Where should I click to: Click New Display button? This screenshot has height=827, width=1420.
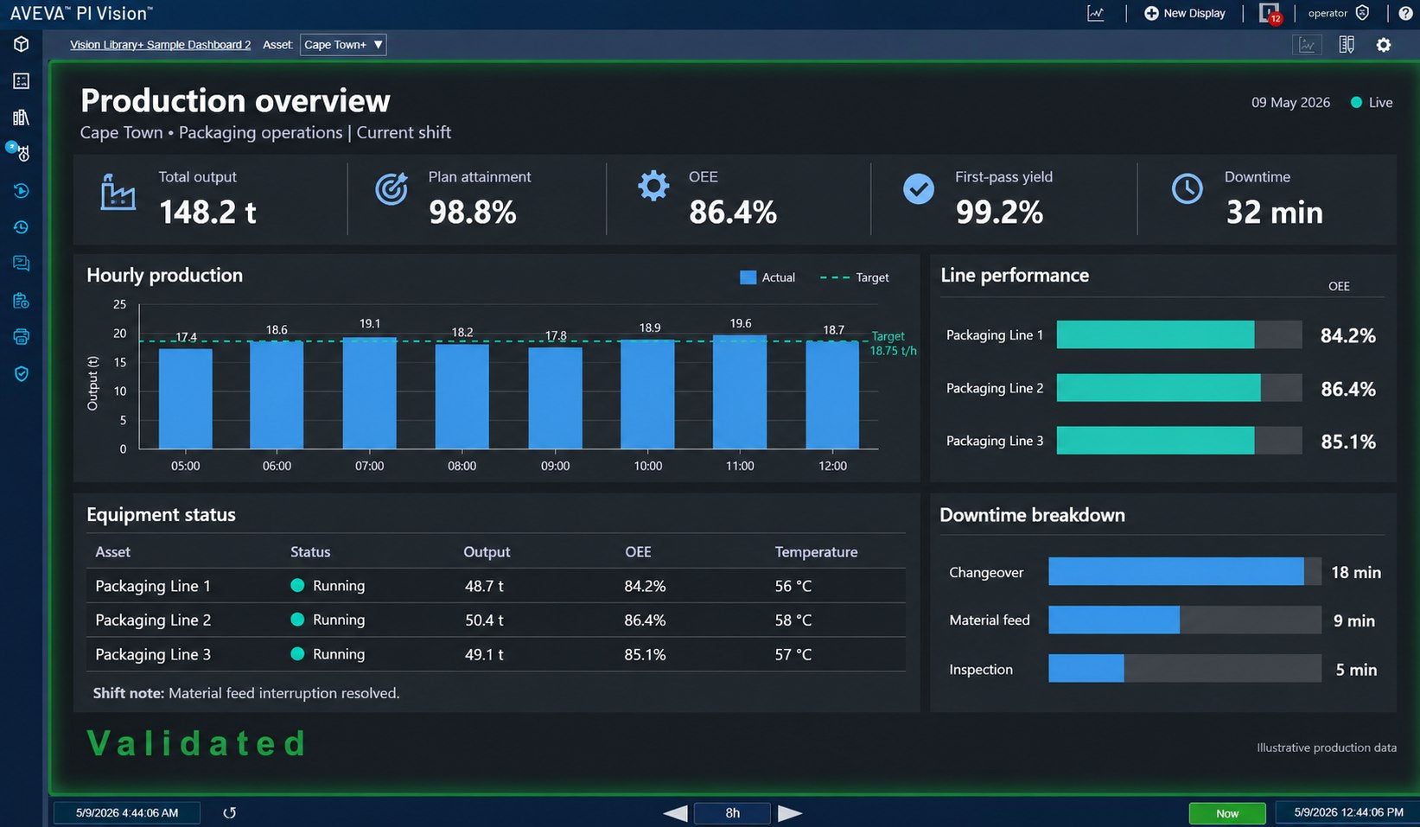coord(1185,13)
